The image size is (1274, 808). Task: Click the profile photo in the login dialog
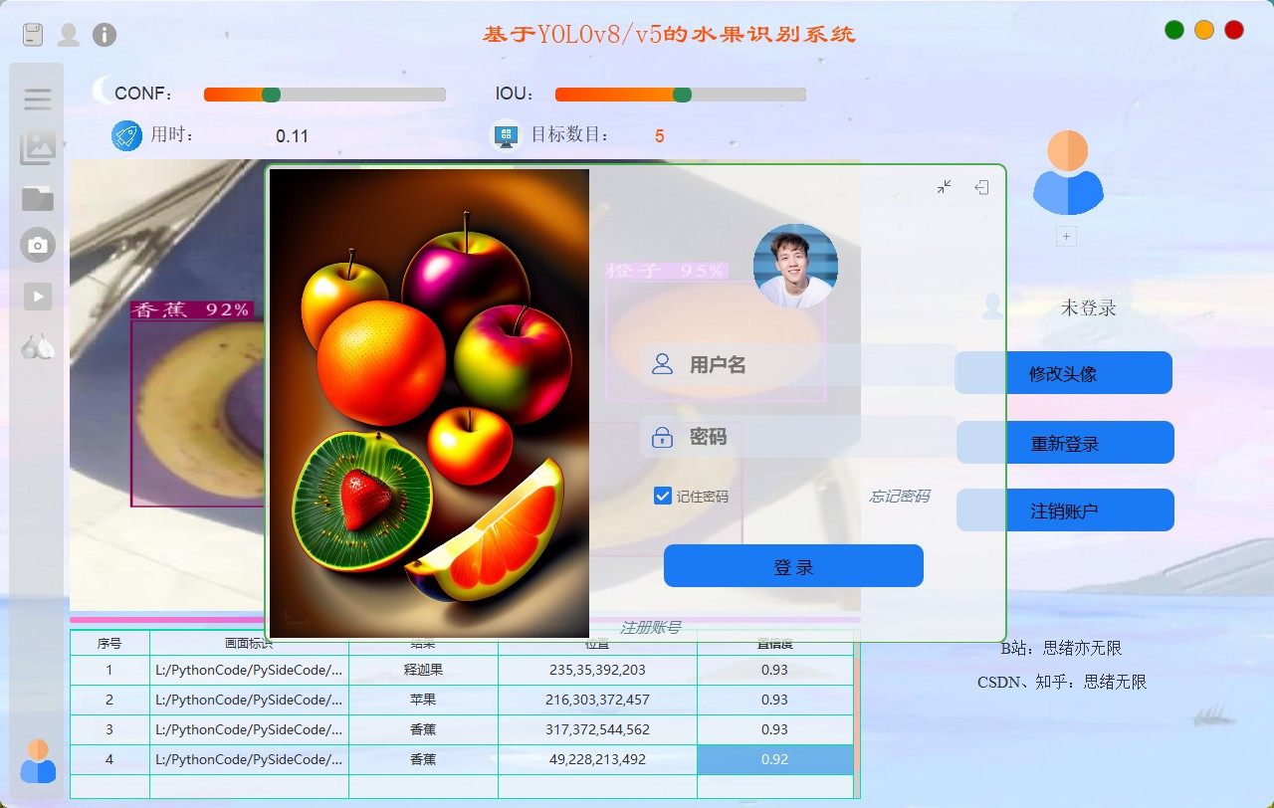pyautogui.click(x=795, y=266)
